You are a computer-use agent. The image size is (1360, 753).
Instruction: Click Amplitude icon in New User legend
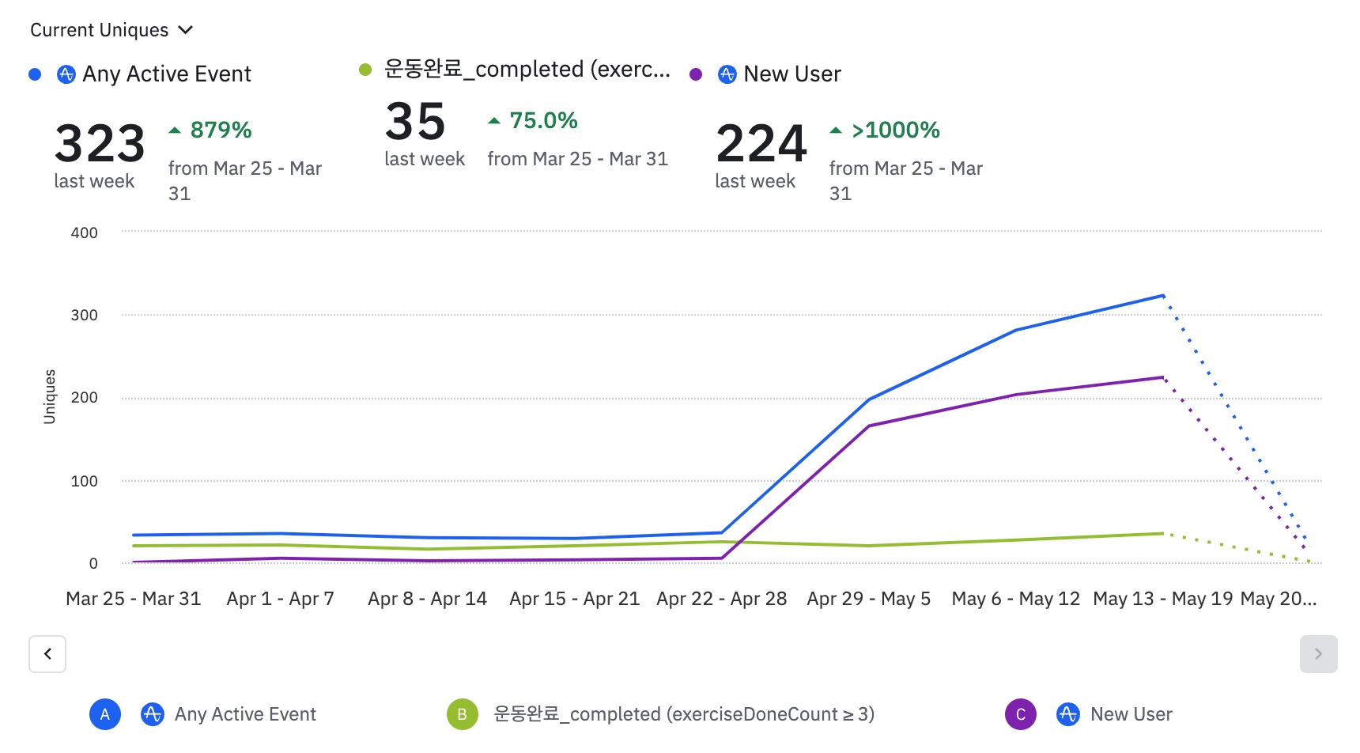1068,714
